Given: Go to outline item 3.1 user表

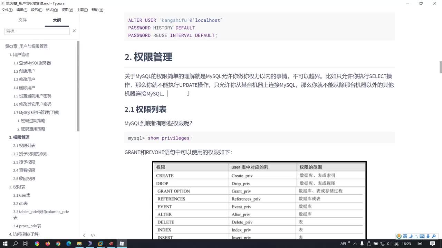Looking at the screenshot, I should [x=22, y=195].
